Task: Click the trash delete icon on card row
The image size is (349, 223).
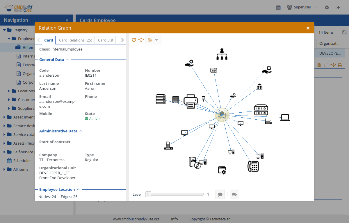Action: (319, 65)
